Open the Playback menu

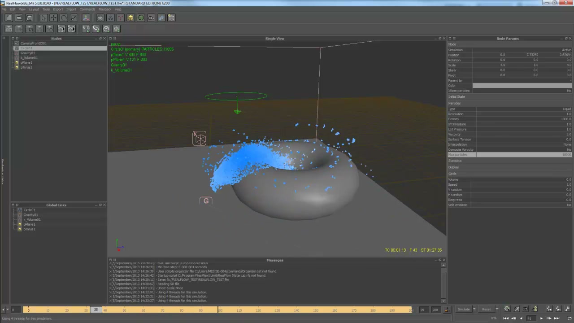point(105,9)
